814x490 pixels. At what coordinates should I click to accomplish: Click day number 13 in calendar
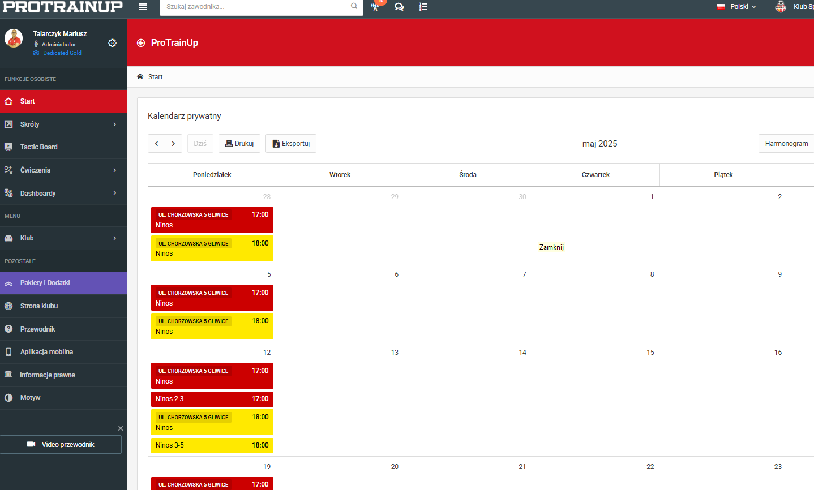pos(395,353)
